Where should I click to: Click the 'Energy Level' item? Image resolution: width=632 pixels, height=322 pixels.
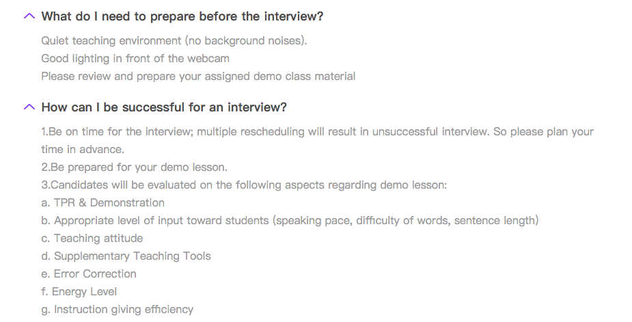[79, 291]
